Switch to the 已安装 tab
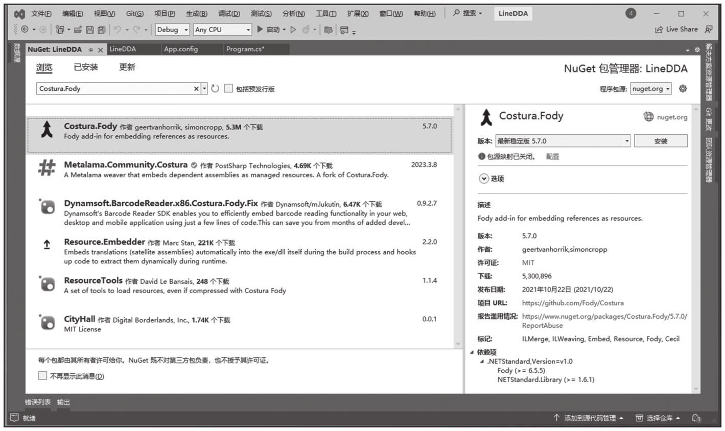This screenshot has width=725, height=431. [x=86, y=67]
